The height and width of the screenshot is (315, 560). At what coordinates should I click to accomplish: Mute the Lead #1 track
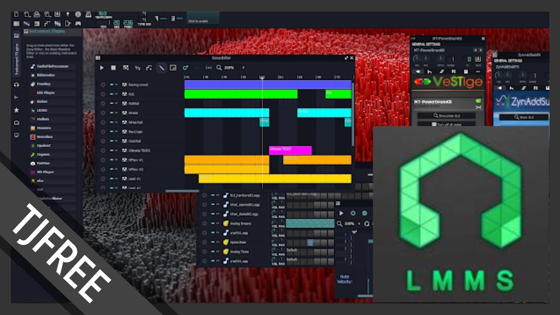click(112, 179)
